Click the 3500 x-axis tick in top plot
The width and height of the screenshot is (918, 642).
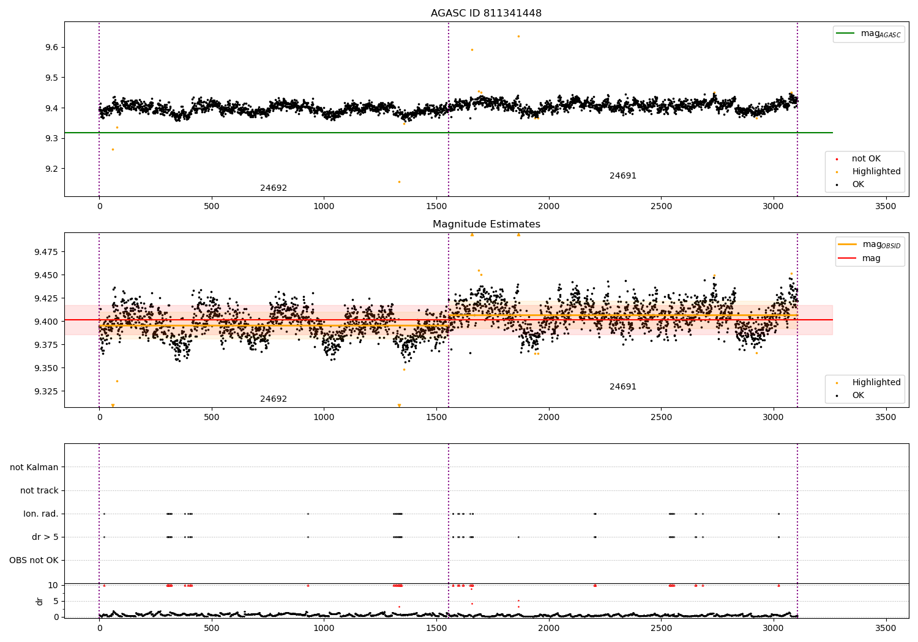point(886,207)
